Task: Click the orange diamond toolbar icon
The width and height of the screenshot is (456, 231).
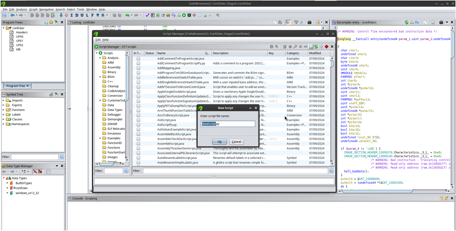Action: (194, 15)
